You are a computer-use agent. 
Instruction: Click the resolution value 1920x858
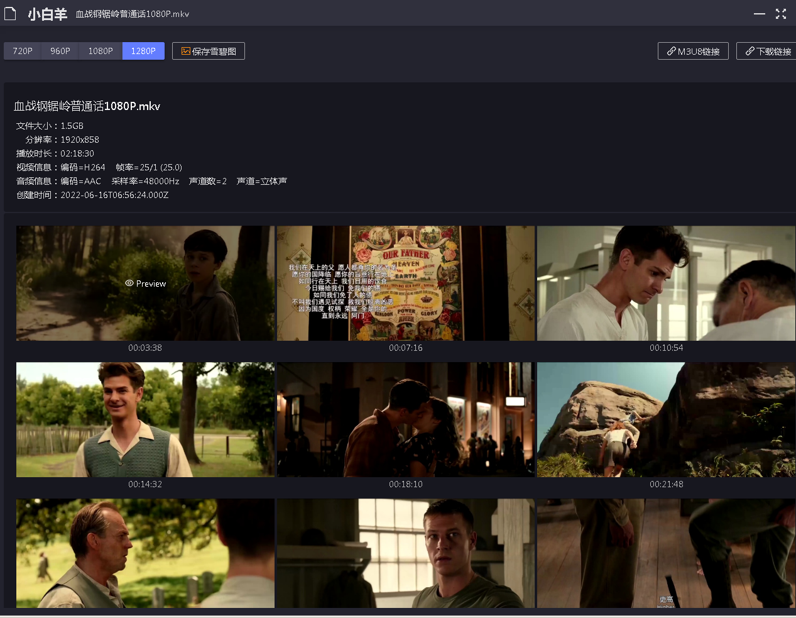pyautogui.click(x=80, y=140)
